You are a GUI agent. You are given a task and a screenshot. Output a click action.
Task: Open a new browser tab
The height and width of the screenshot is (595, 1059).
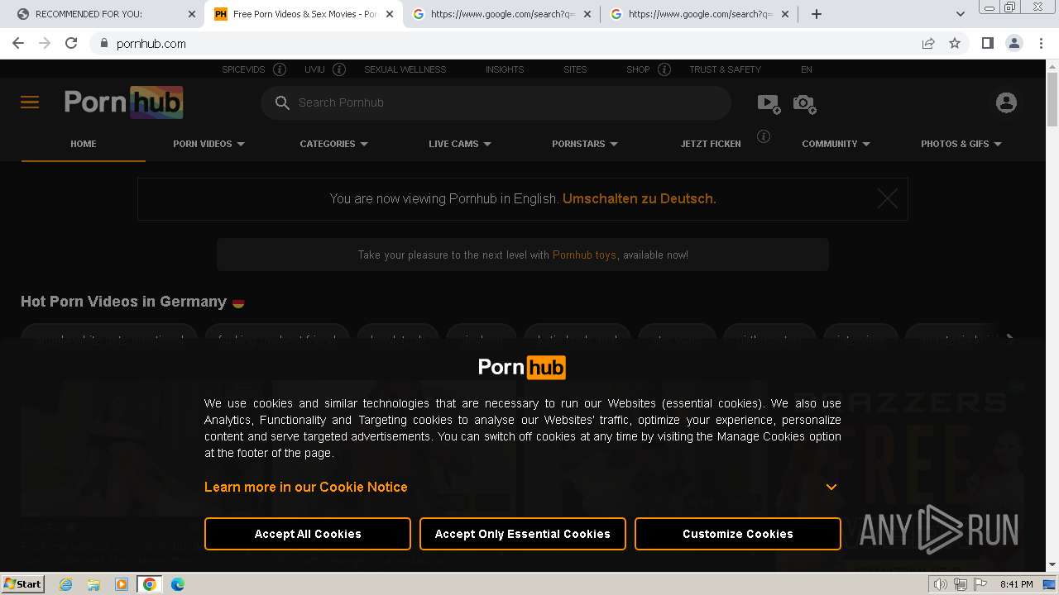click(x=817, y=14)
